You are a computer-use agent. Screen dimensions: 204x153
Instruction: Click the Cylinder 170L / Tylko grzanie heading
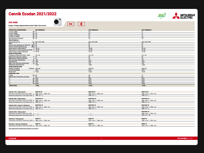[17, 92]
